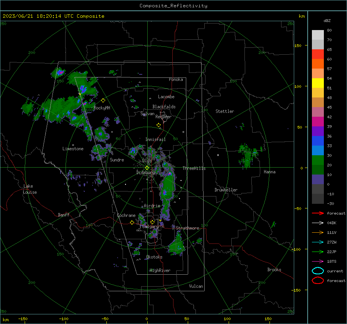The height and width of the screenshot is (324, 347).
Task: Click the Stettler label
Action: (x=225, y=111)
